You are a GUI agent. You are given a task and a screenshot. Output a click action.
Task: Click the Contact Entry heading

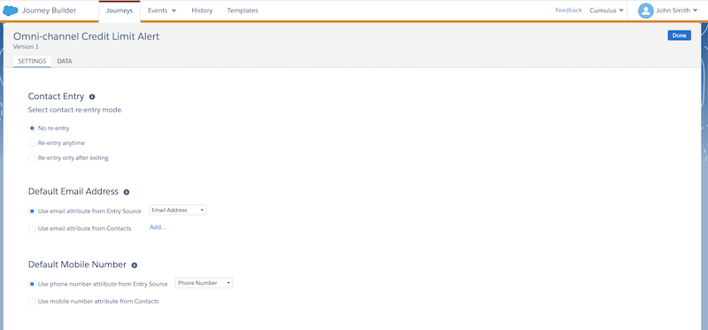point(56,96)
